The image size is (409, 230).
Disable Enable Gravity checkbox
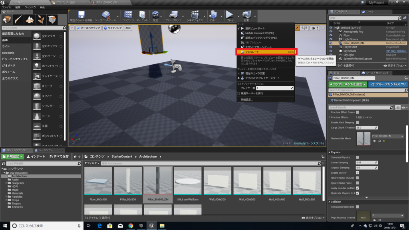357,173
